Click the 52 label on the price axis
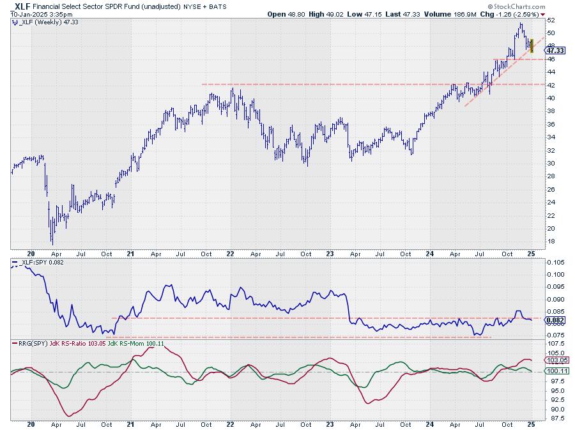575x430 pixels. (551, 20)
